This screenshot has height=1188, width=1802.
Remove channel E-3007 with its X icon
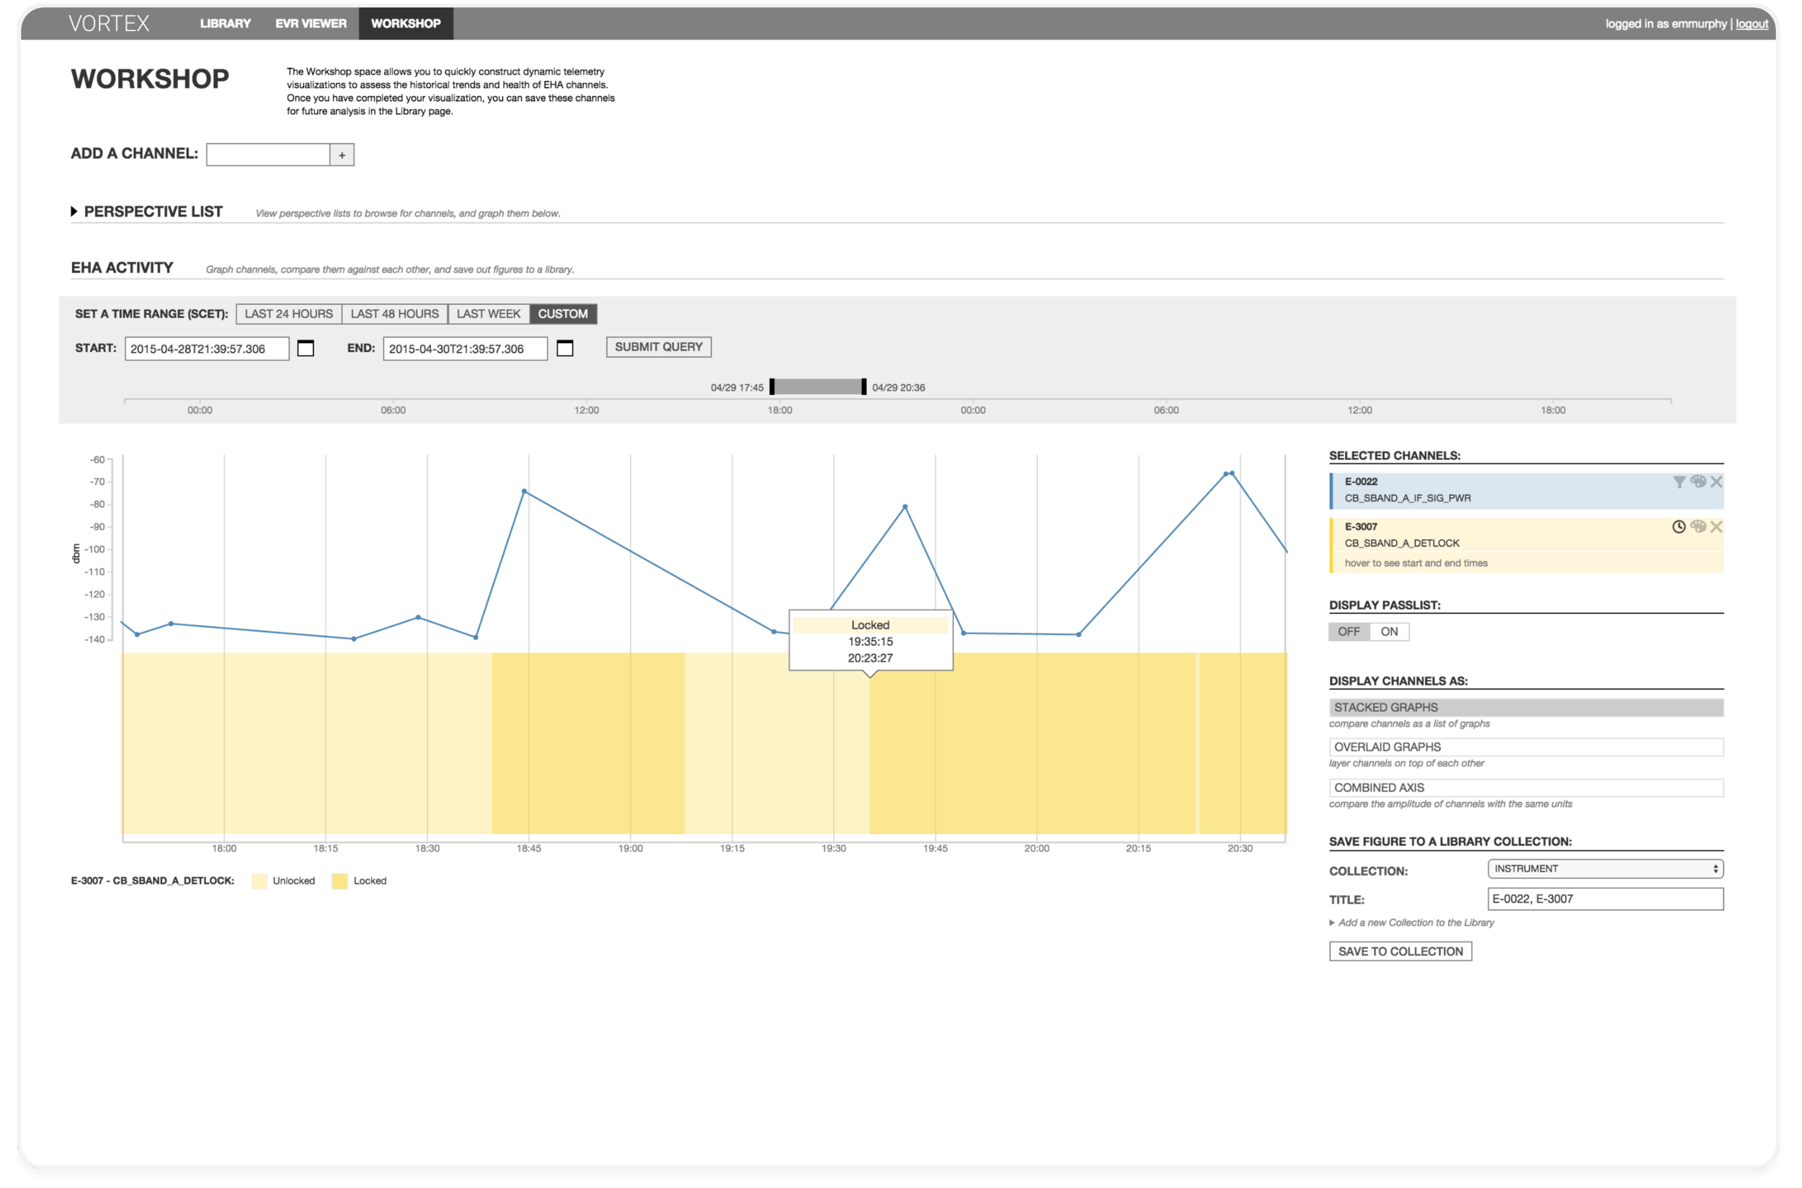click(1716, 526)
